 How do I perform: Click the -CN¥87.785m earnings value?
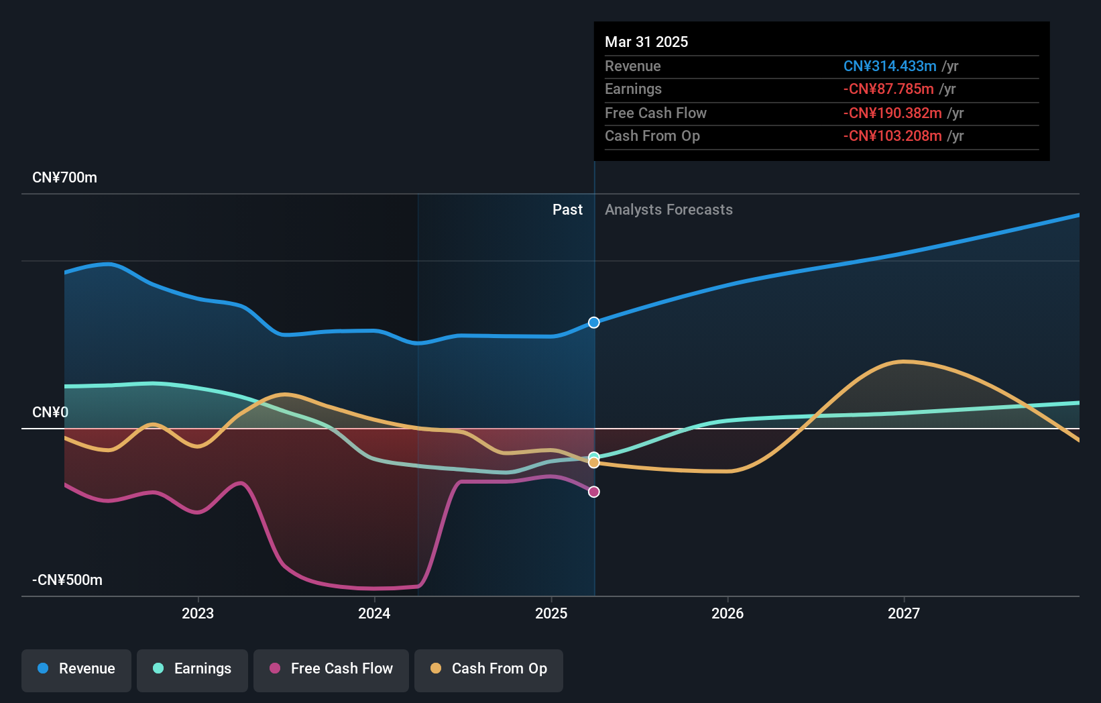888,89
